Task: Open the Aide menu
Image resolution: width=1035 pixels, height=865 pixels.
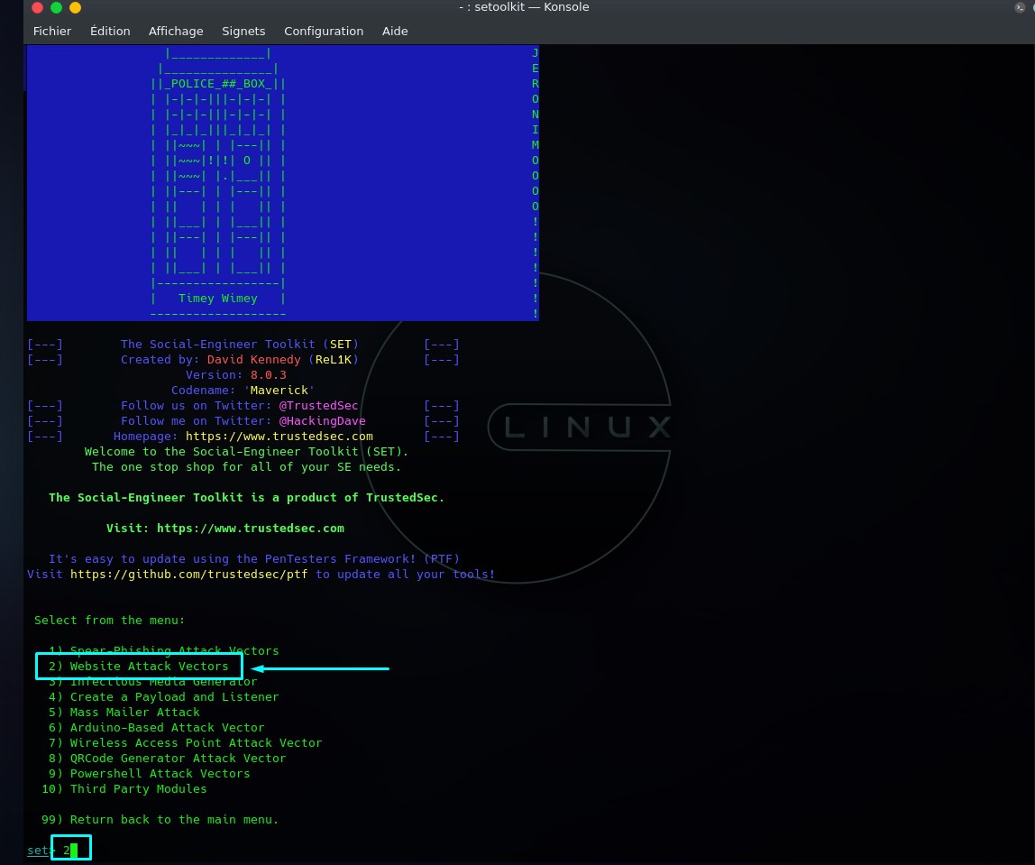Action: (x=395, y=31)
